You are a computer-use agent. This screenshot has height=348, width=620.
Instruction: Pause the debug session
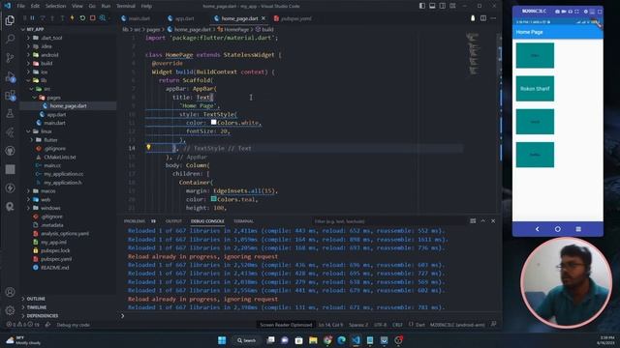click(x=32, y=18)
